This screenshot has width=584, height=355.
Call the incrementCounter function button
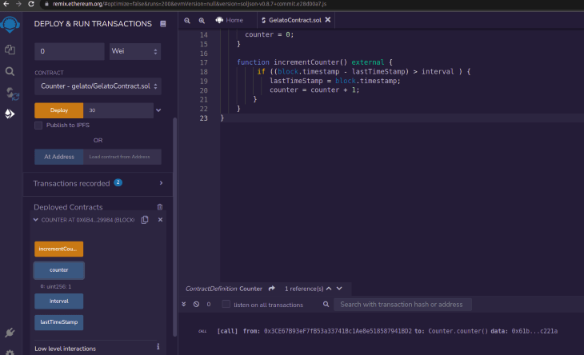tap(59, 249)
